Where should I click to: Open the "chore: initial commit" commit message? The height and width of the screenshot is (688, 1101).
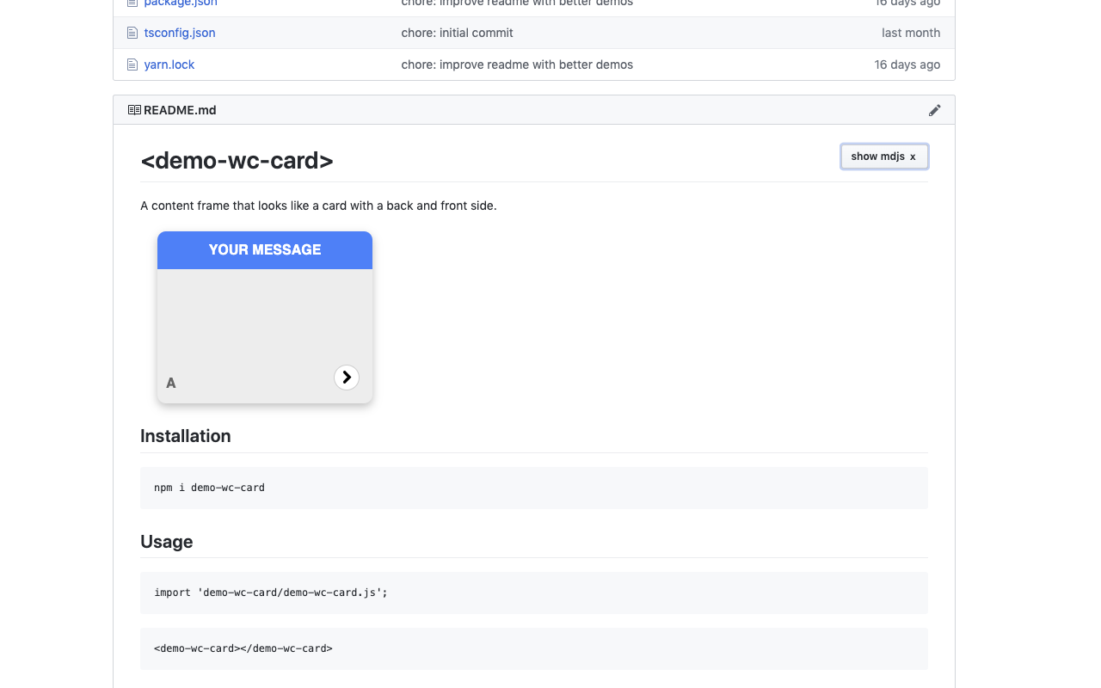[x=457, y=33]
